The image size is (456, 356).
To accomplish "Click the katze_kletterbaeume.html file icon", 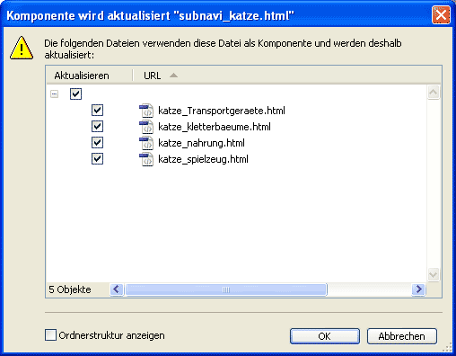I will pyautogui.click(x=146, y=127).
